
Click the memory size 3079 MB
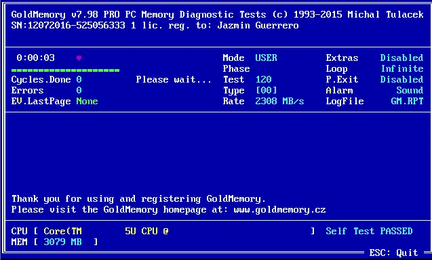pyautogui.click(x=63, y=242)
